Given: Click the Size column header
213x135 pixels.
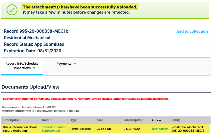Looking at the screenshot, I should pyautogui.click(x=100, y=120).
